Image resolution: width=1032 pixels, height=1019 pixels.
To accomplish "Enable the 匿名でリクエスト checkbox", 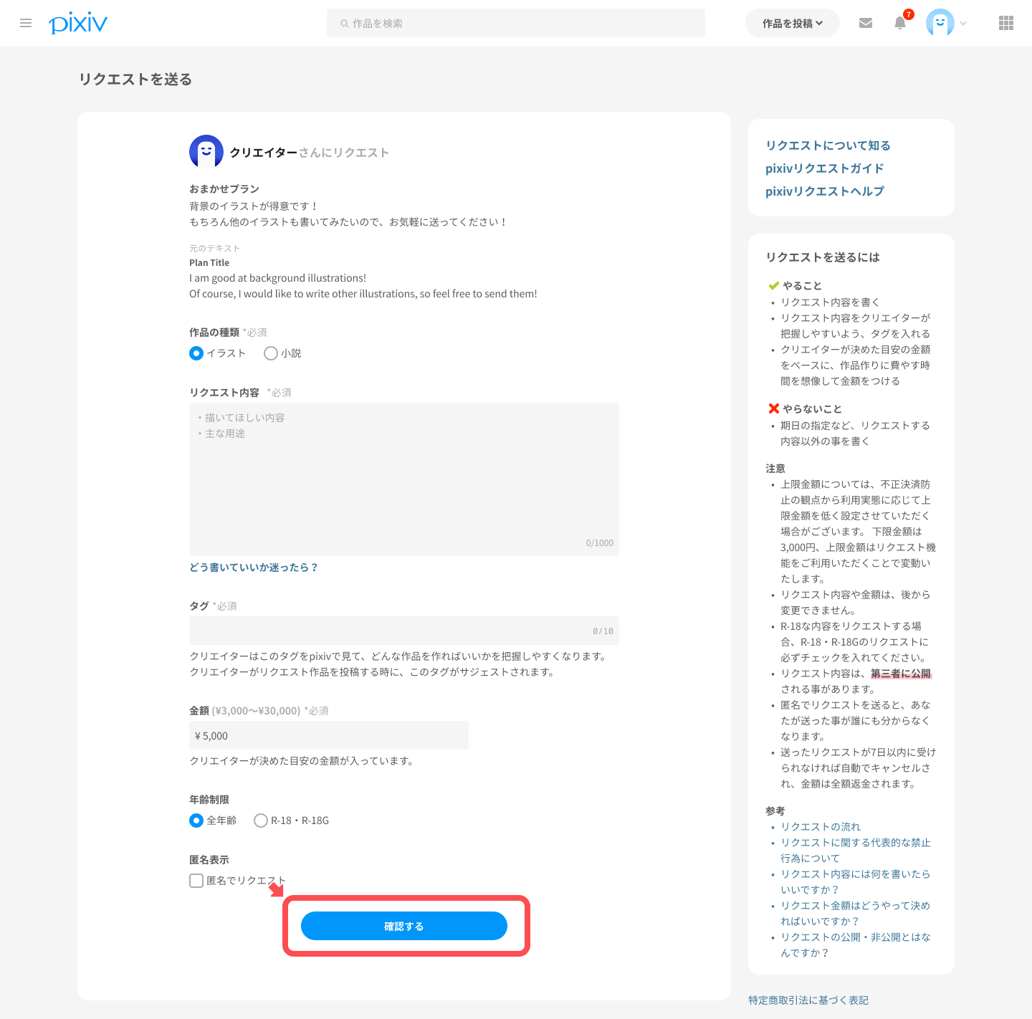I will coord(196,881).
